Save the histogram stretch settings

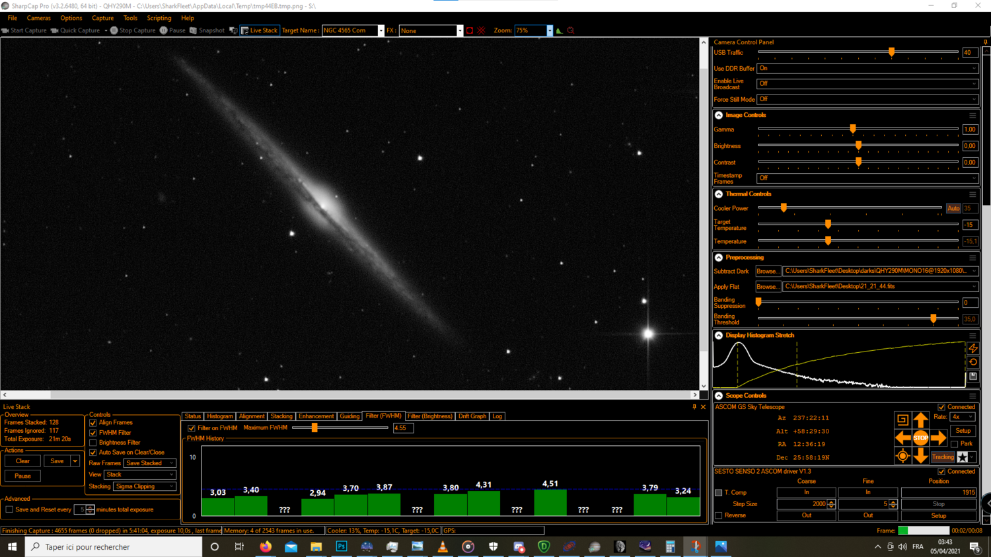[x=972, y=377]
